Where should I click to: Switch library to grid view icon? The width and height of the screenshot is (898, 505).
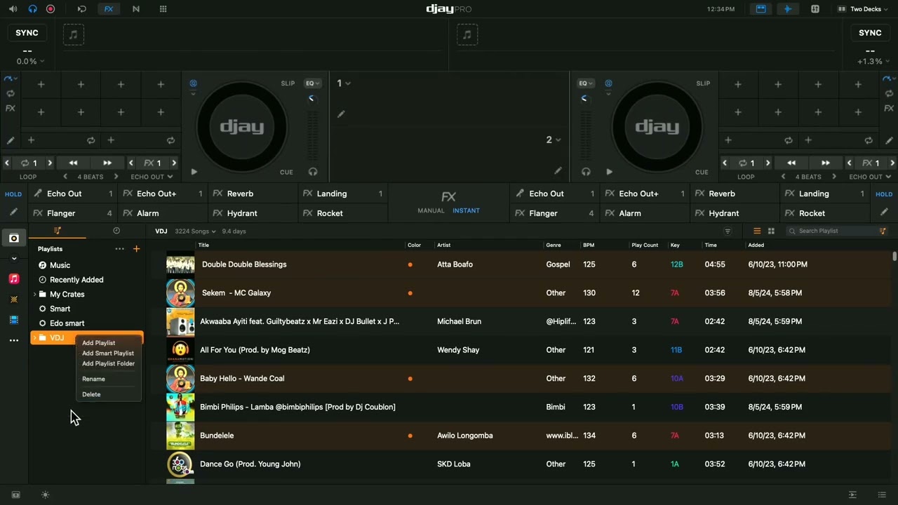point(771,231)
